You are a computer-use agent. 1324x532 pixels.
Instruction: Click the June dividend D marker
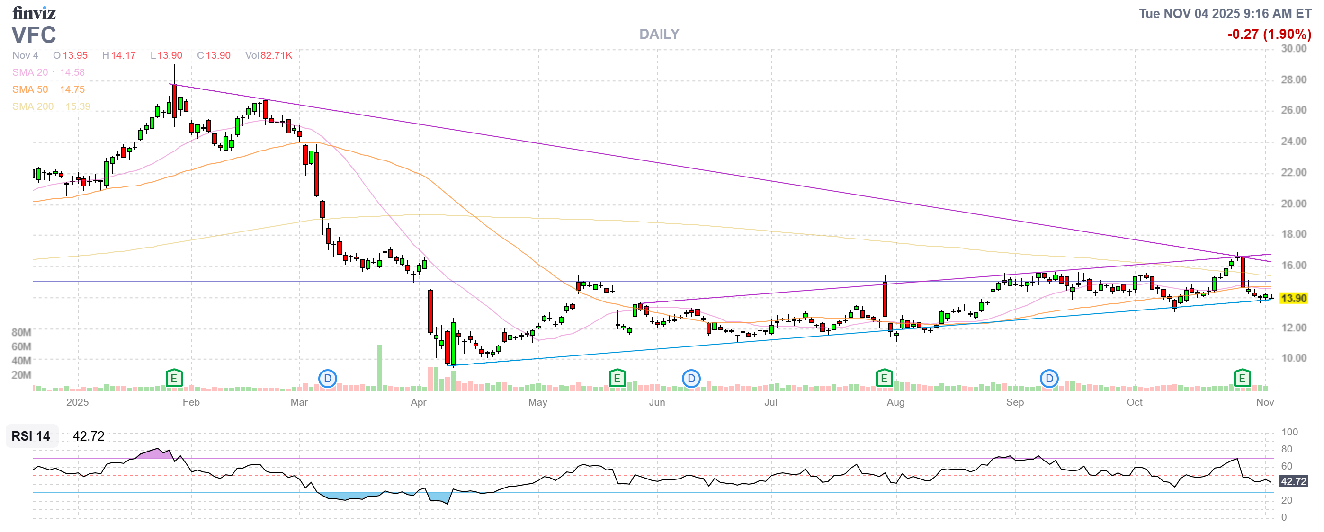[x=691, y=379]
